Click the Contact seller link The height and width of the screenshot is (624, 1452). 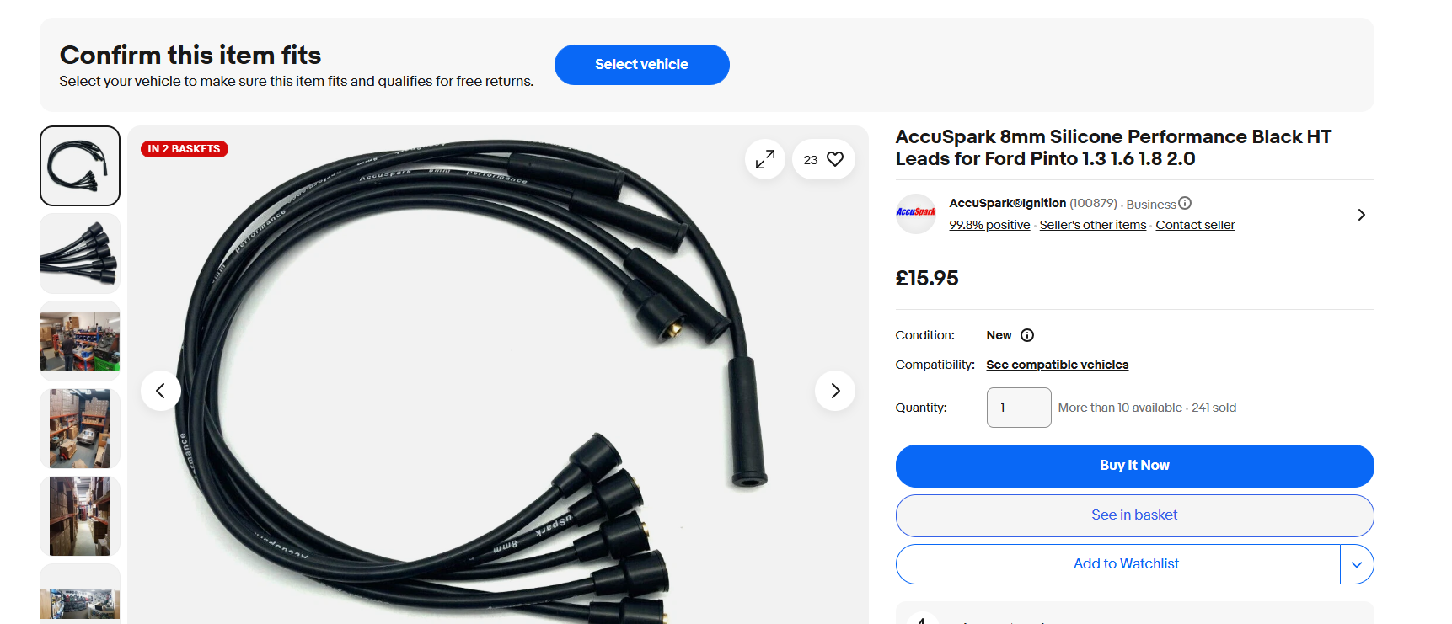tap(1195, 225)
